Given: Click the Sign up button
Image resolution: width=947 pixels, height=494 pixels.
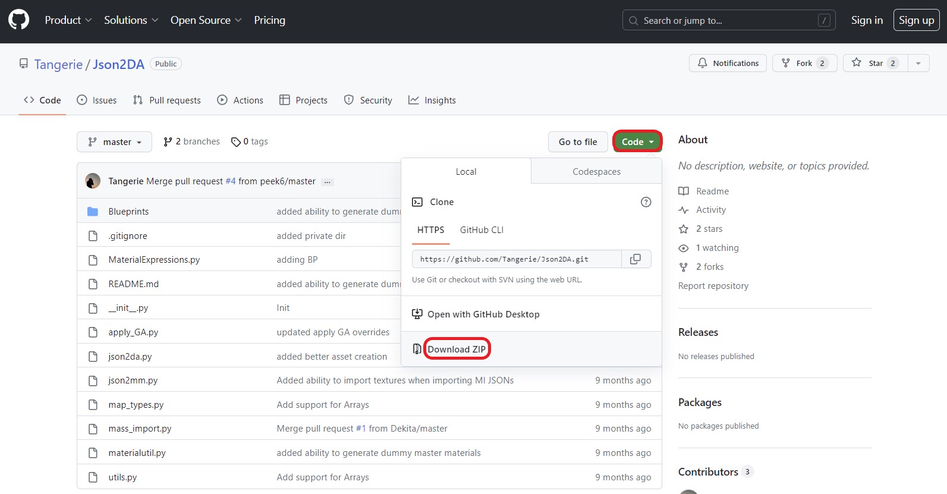Looking at the screenshot, I should (916, 20).
